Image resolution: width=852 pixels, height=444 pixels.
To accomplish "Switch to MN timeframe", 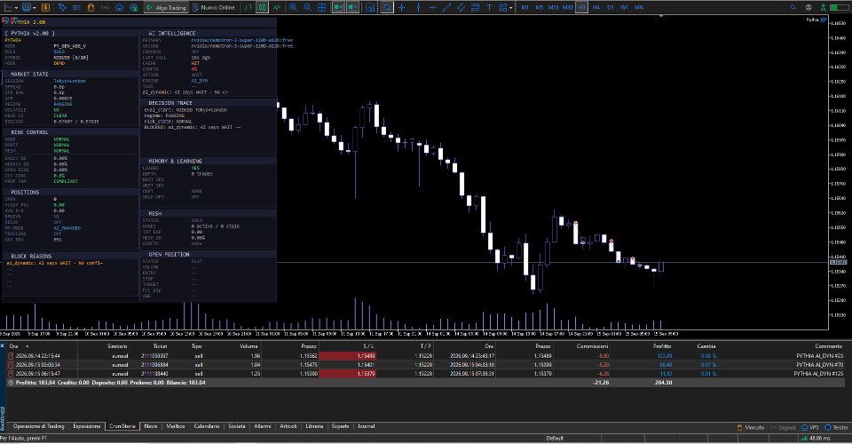I will point(639,8).
